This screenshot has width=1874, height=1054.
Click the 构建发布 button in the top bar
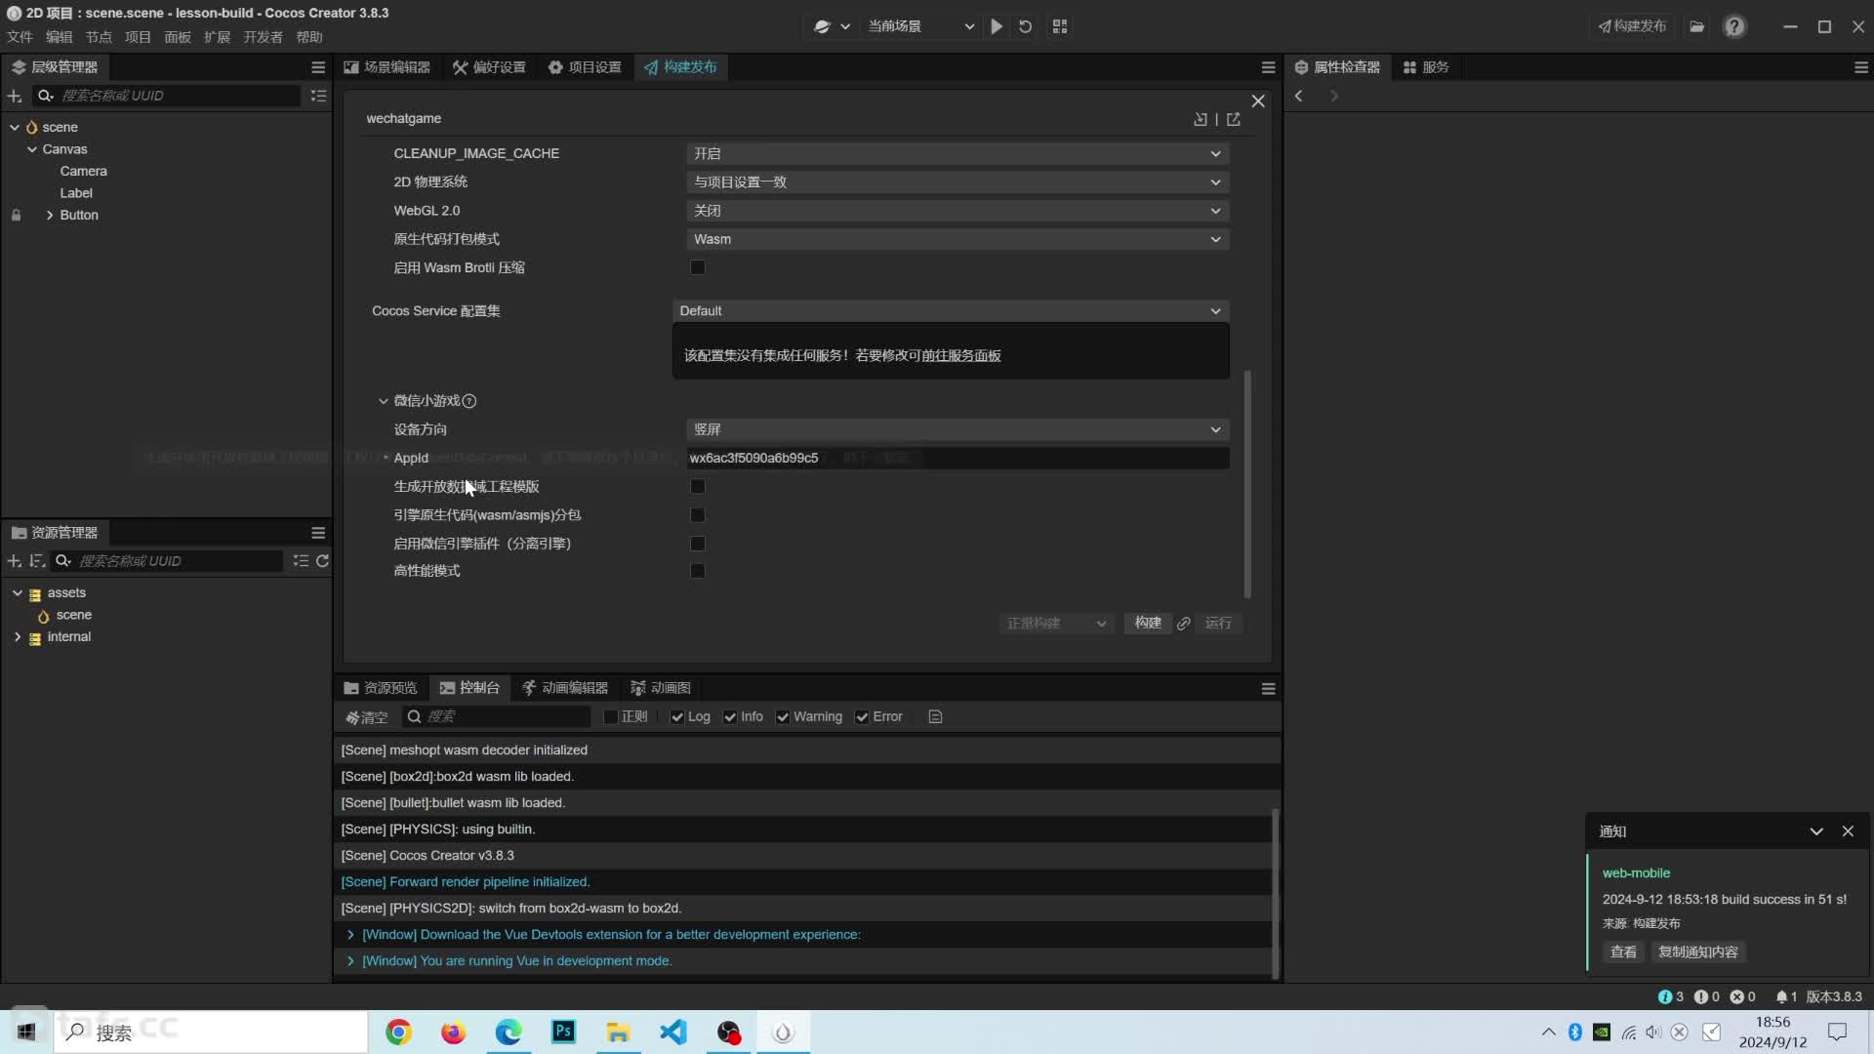pyautogui.click(x=1632, y=26)
